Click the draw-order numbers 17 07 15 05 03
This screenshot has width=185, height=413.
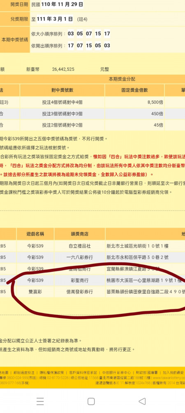[x=89, y=45]
